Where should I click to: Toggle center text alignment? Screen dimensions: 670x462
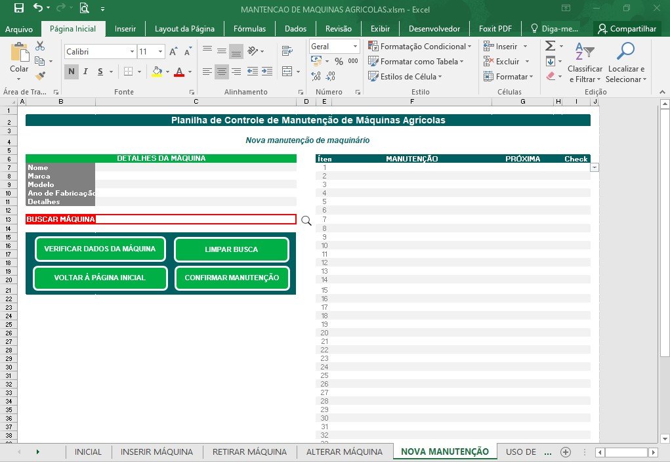click(221, 72)
